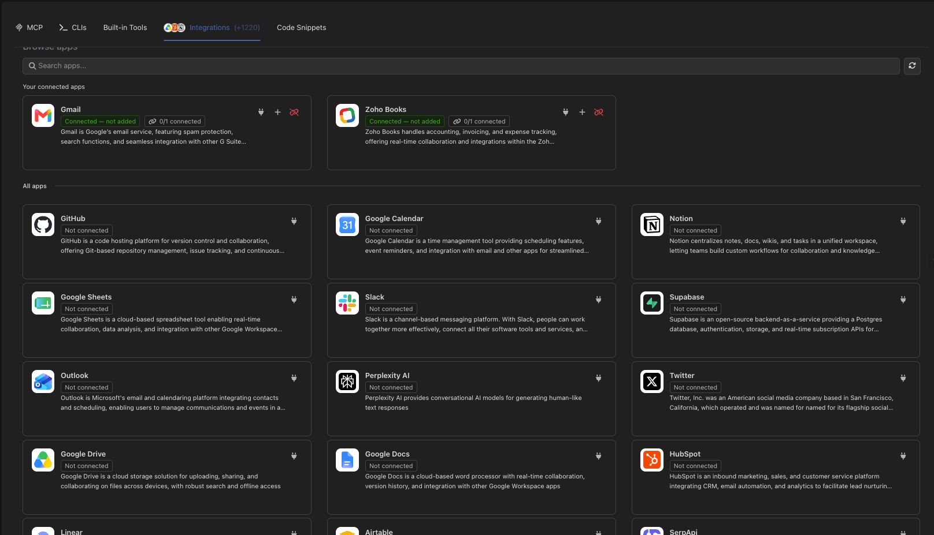Click the 'Supabase' card title
934x535 pixels.
coord(687,297)
